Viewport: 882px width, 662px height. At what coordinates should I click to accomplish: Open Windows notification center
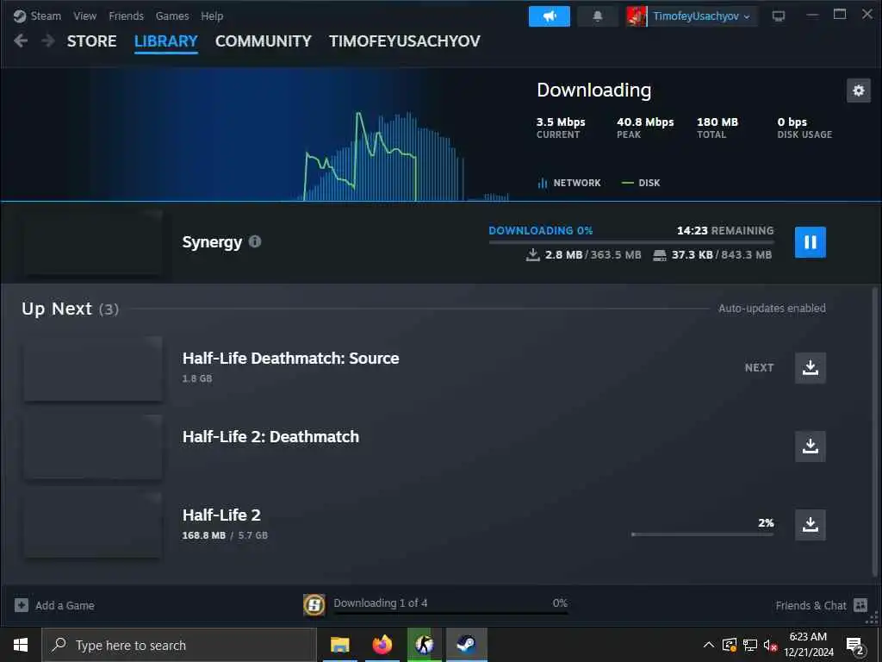(855, 646)
